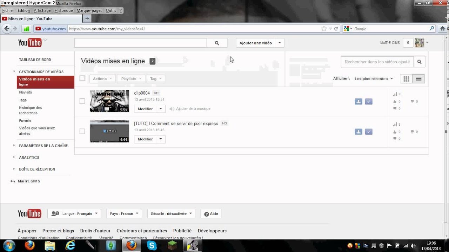449x252 pixels.
Task: Click Modifier button for pixlr express video
Action: point(145,139)
